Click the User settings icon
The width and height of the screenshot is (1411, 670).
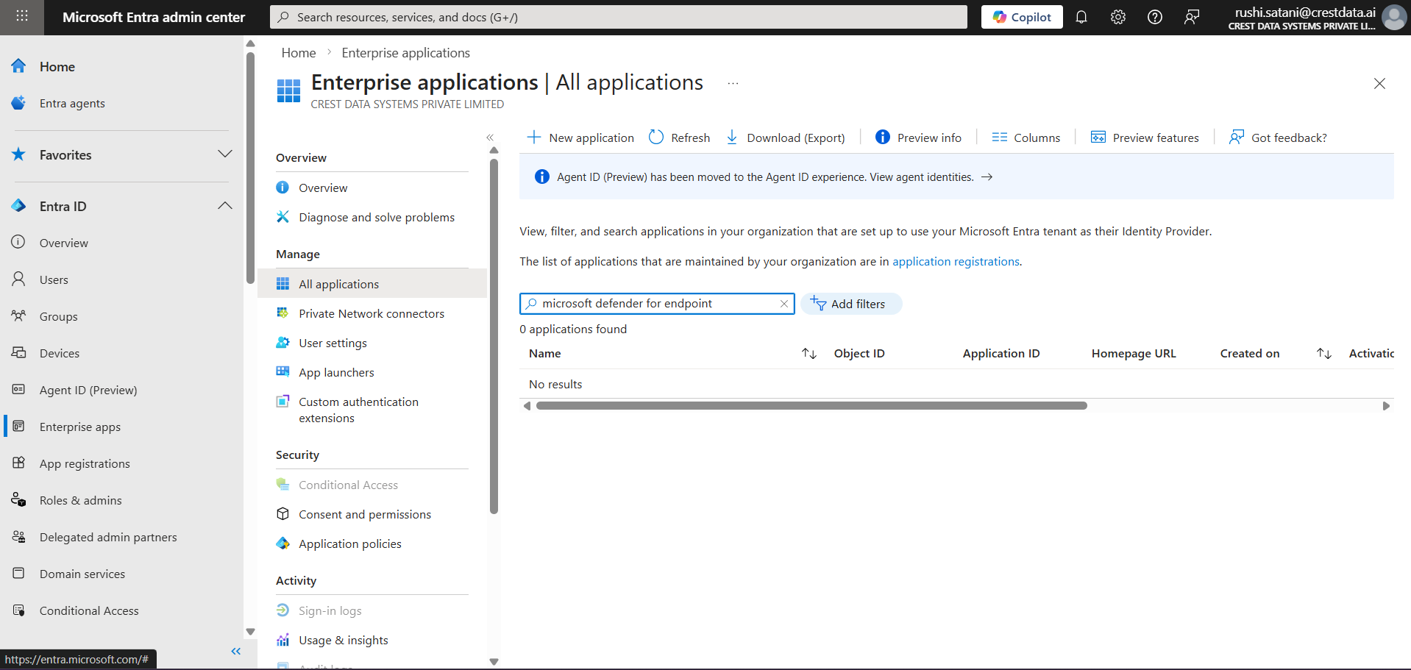[x=282, y=343]
